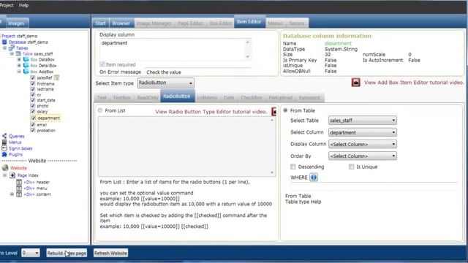Screen dimensions: 468x263
Task: Click the Div menu layout icon
Action: pos(19,188)
